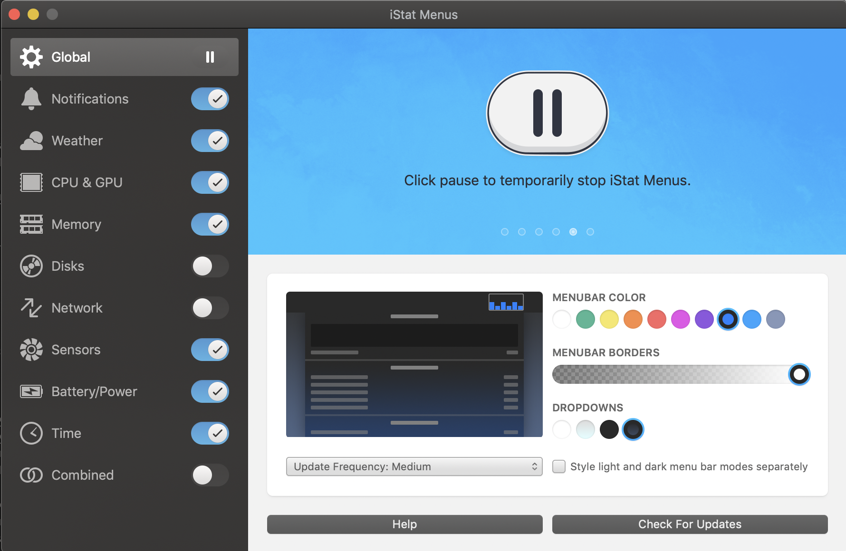Open the Weather section
The height and width of the screenshot is (551, 846).
[77, 141]
